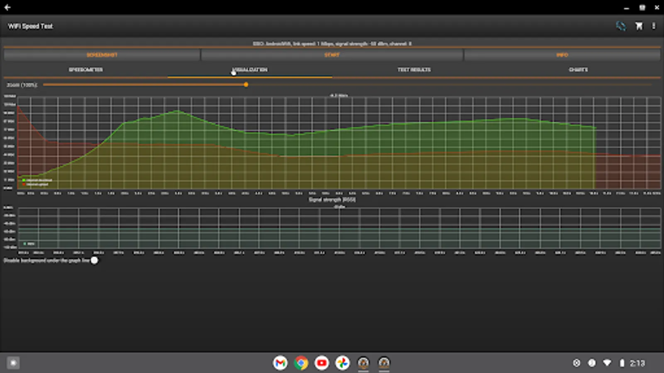Click the zoom slider handle
The height and width of the screenshot is (373, 664).
pos(246,85)
